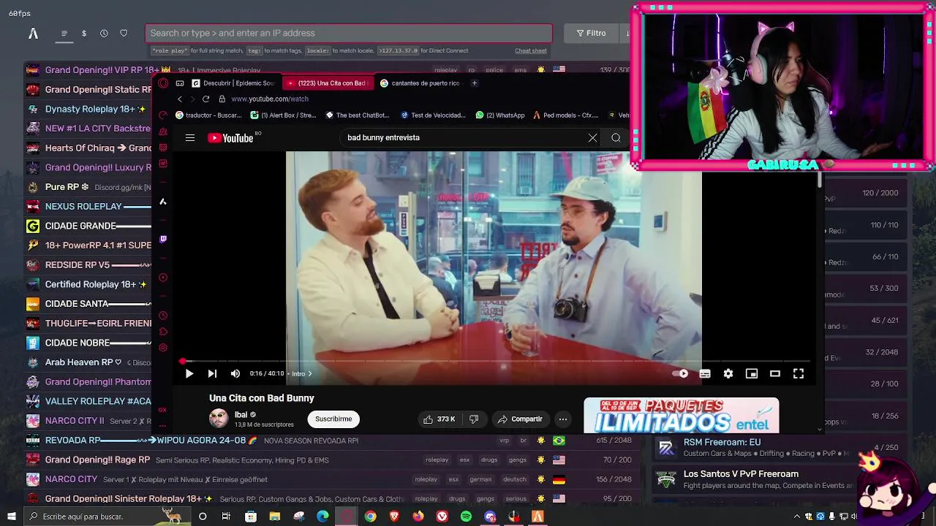Open the Cheat sheet link
Image resolution: width=936 pixels, height=526 pixels.
point(531,50)
